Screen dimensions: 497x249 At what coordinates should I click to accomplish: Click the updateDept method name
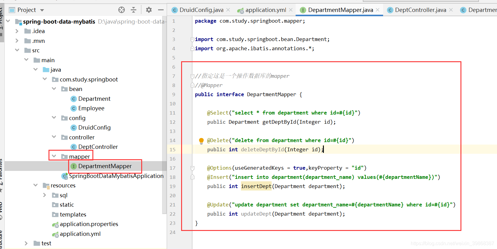[x=256, y=214]
